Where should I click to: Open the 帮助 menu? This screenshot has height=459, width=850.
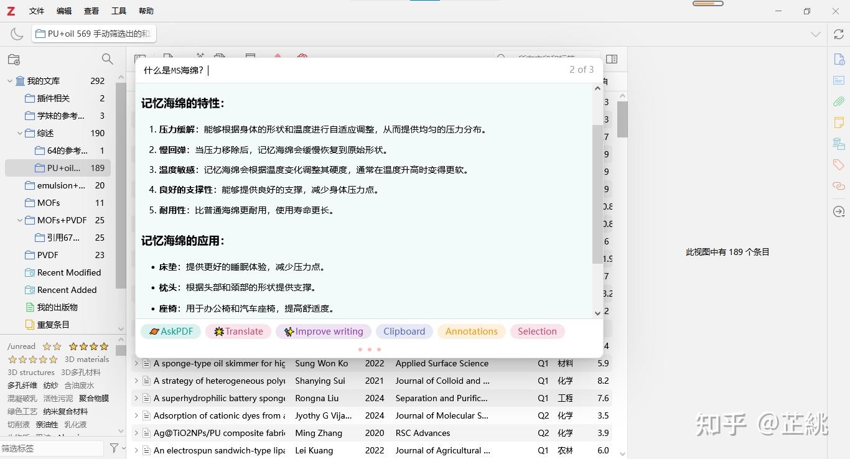click(x=146, y=11)
